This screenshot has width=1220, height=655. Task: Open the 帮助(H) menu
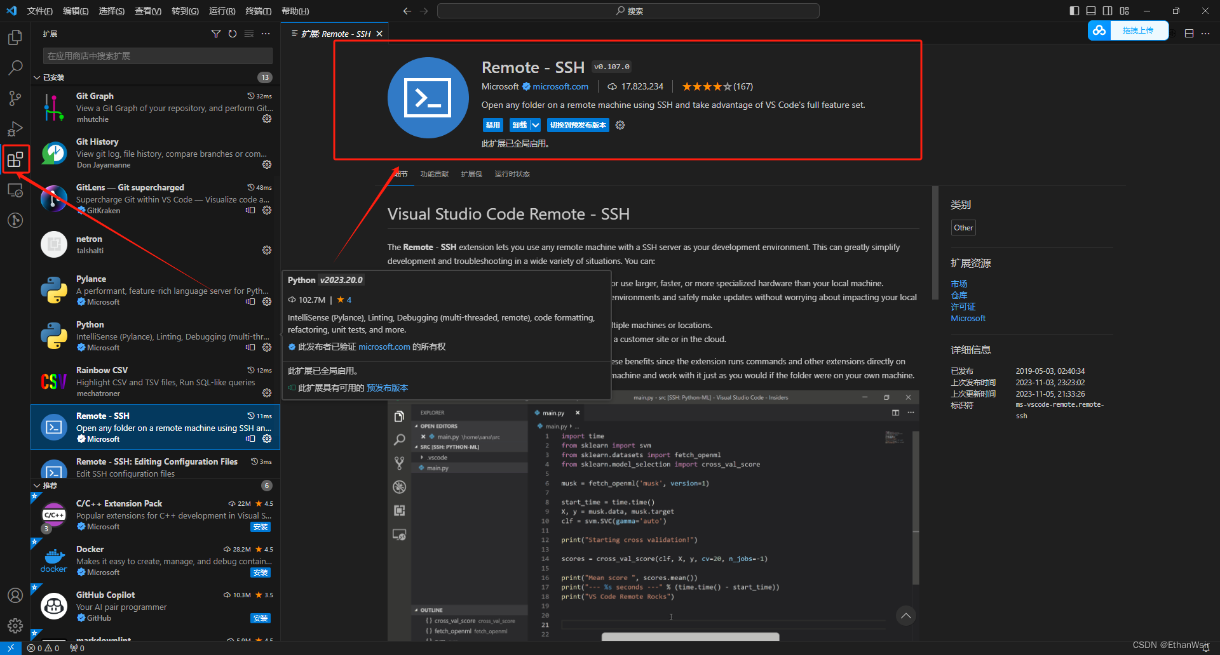click(295, 11)
